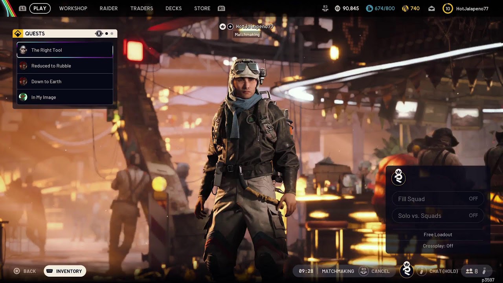This screenshot has width=503, height=283.
Task: Click the player emblem in the bottom bar
Action: (x=407, y=270)
